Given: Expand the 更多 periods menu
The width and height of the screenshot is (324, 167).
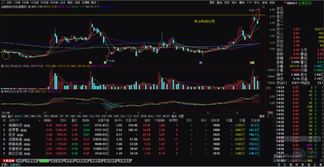Looking at the screenshot, I should click(95, 3).
